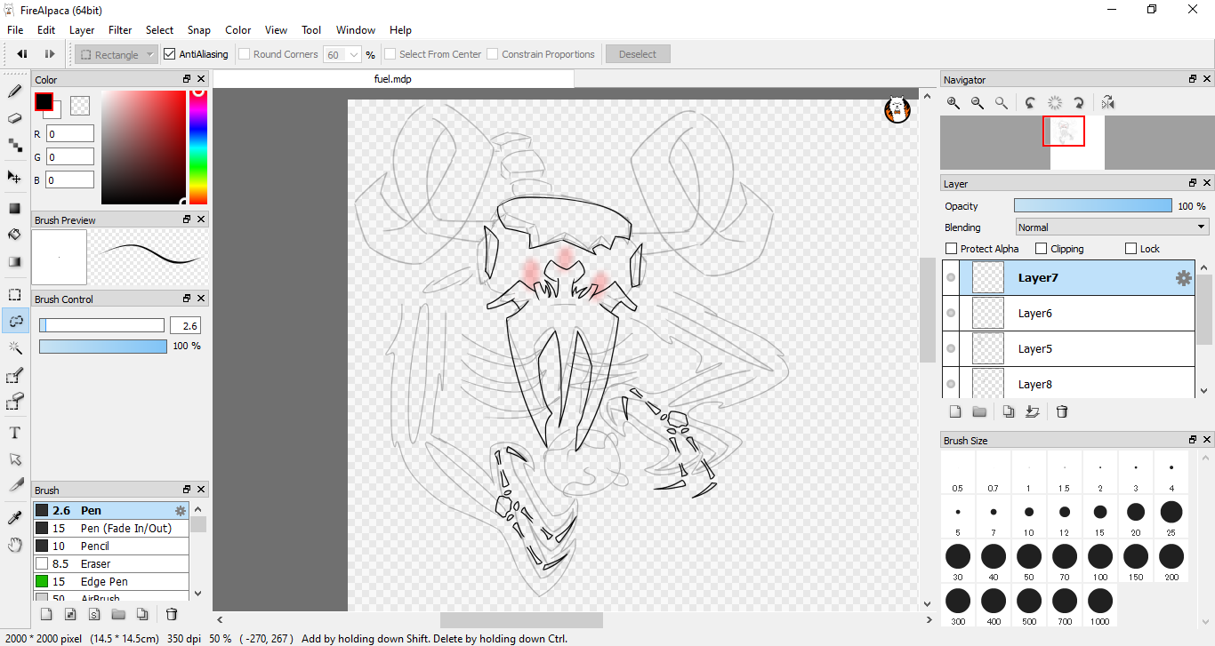Viewport: 1215px width, 646px height.
Task: Open the Blending mode dropdown
Action: point(1112,227)
